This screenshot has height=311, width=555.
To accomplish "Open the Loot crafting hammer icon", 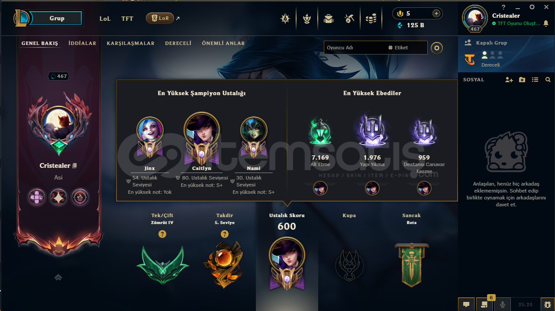I will pos(349,19).
